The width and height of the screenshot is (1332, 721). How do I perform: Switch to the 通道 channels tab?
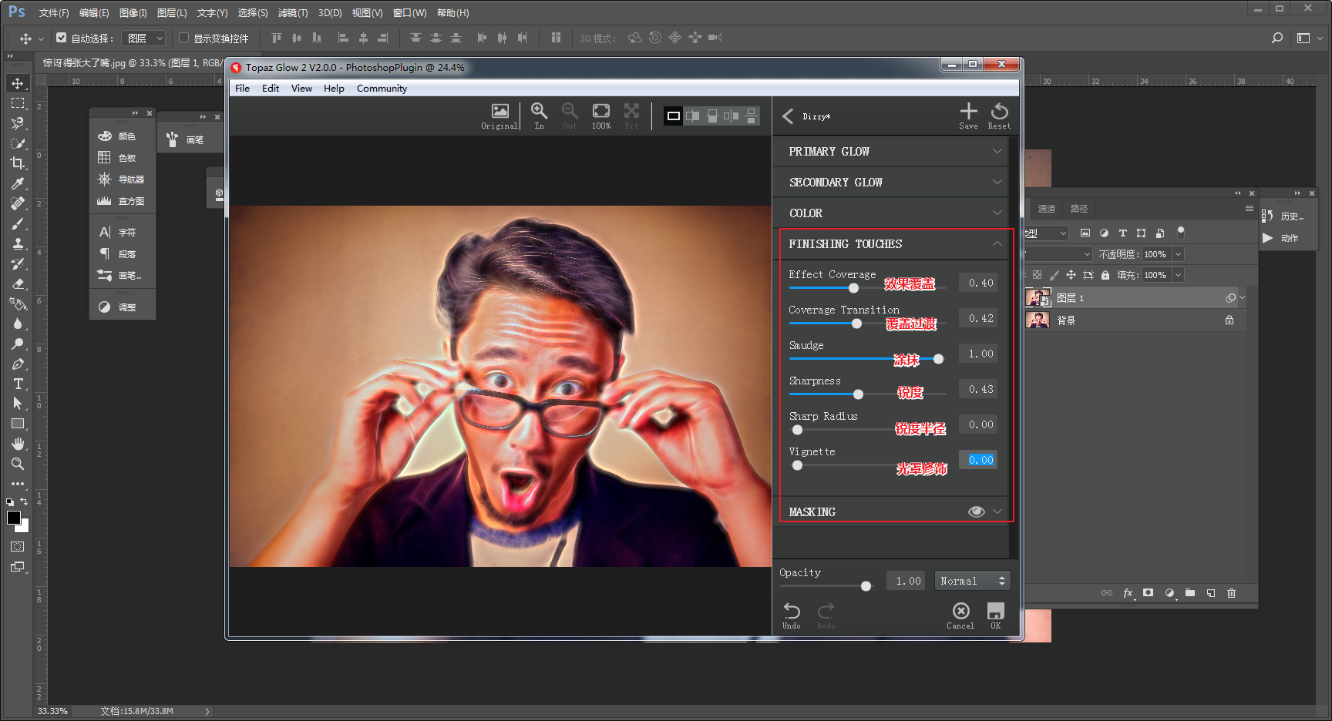pyautogui.click(x=1046, y=209)
